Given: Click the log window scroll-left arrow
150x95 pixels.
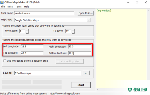Looking at the screenshot, I should click(x=98, y=90).
